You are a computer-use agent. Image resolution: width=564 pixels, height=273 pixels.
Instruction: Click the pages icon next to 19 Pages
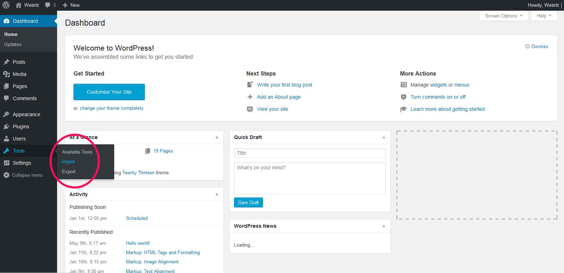148,151
